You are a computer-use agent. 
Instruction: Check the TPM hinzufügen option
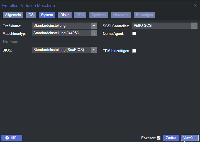[134, 51]
